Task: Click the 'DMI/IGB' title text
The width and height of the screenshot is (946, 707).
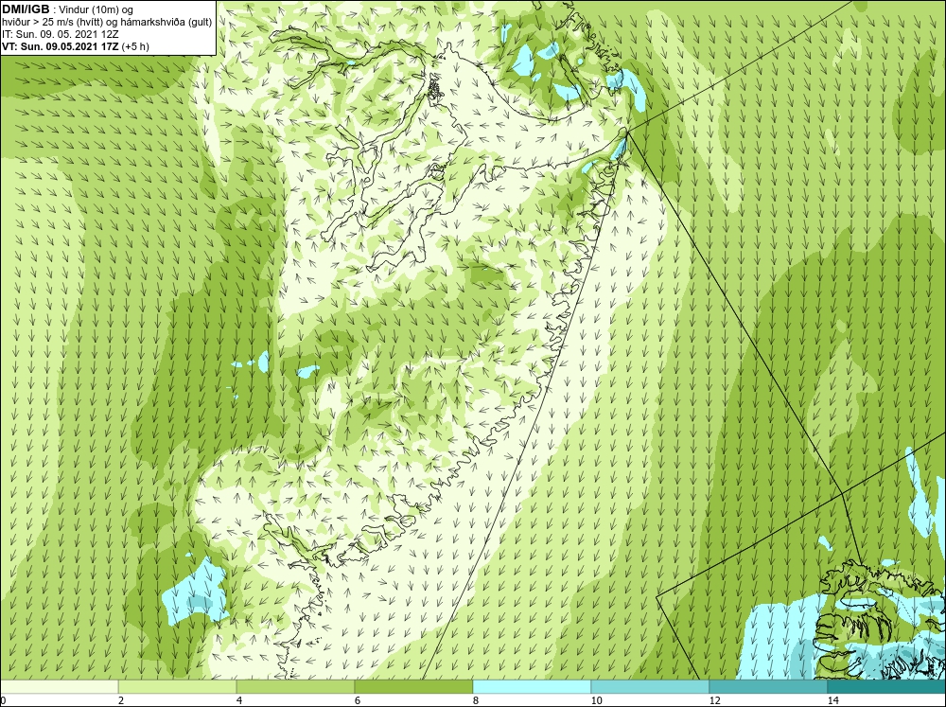Action: [x=26, y=9]
